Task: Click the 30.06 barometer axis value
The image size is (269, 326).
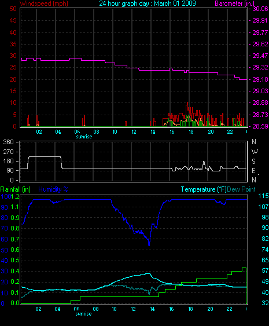Action: (x=260, y=9)
